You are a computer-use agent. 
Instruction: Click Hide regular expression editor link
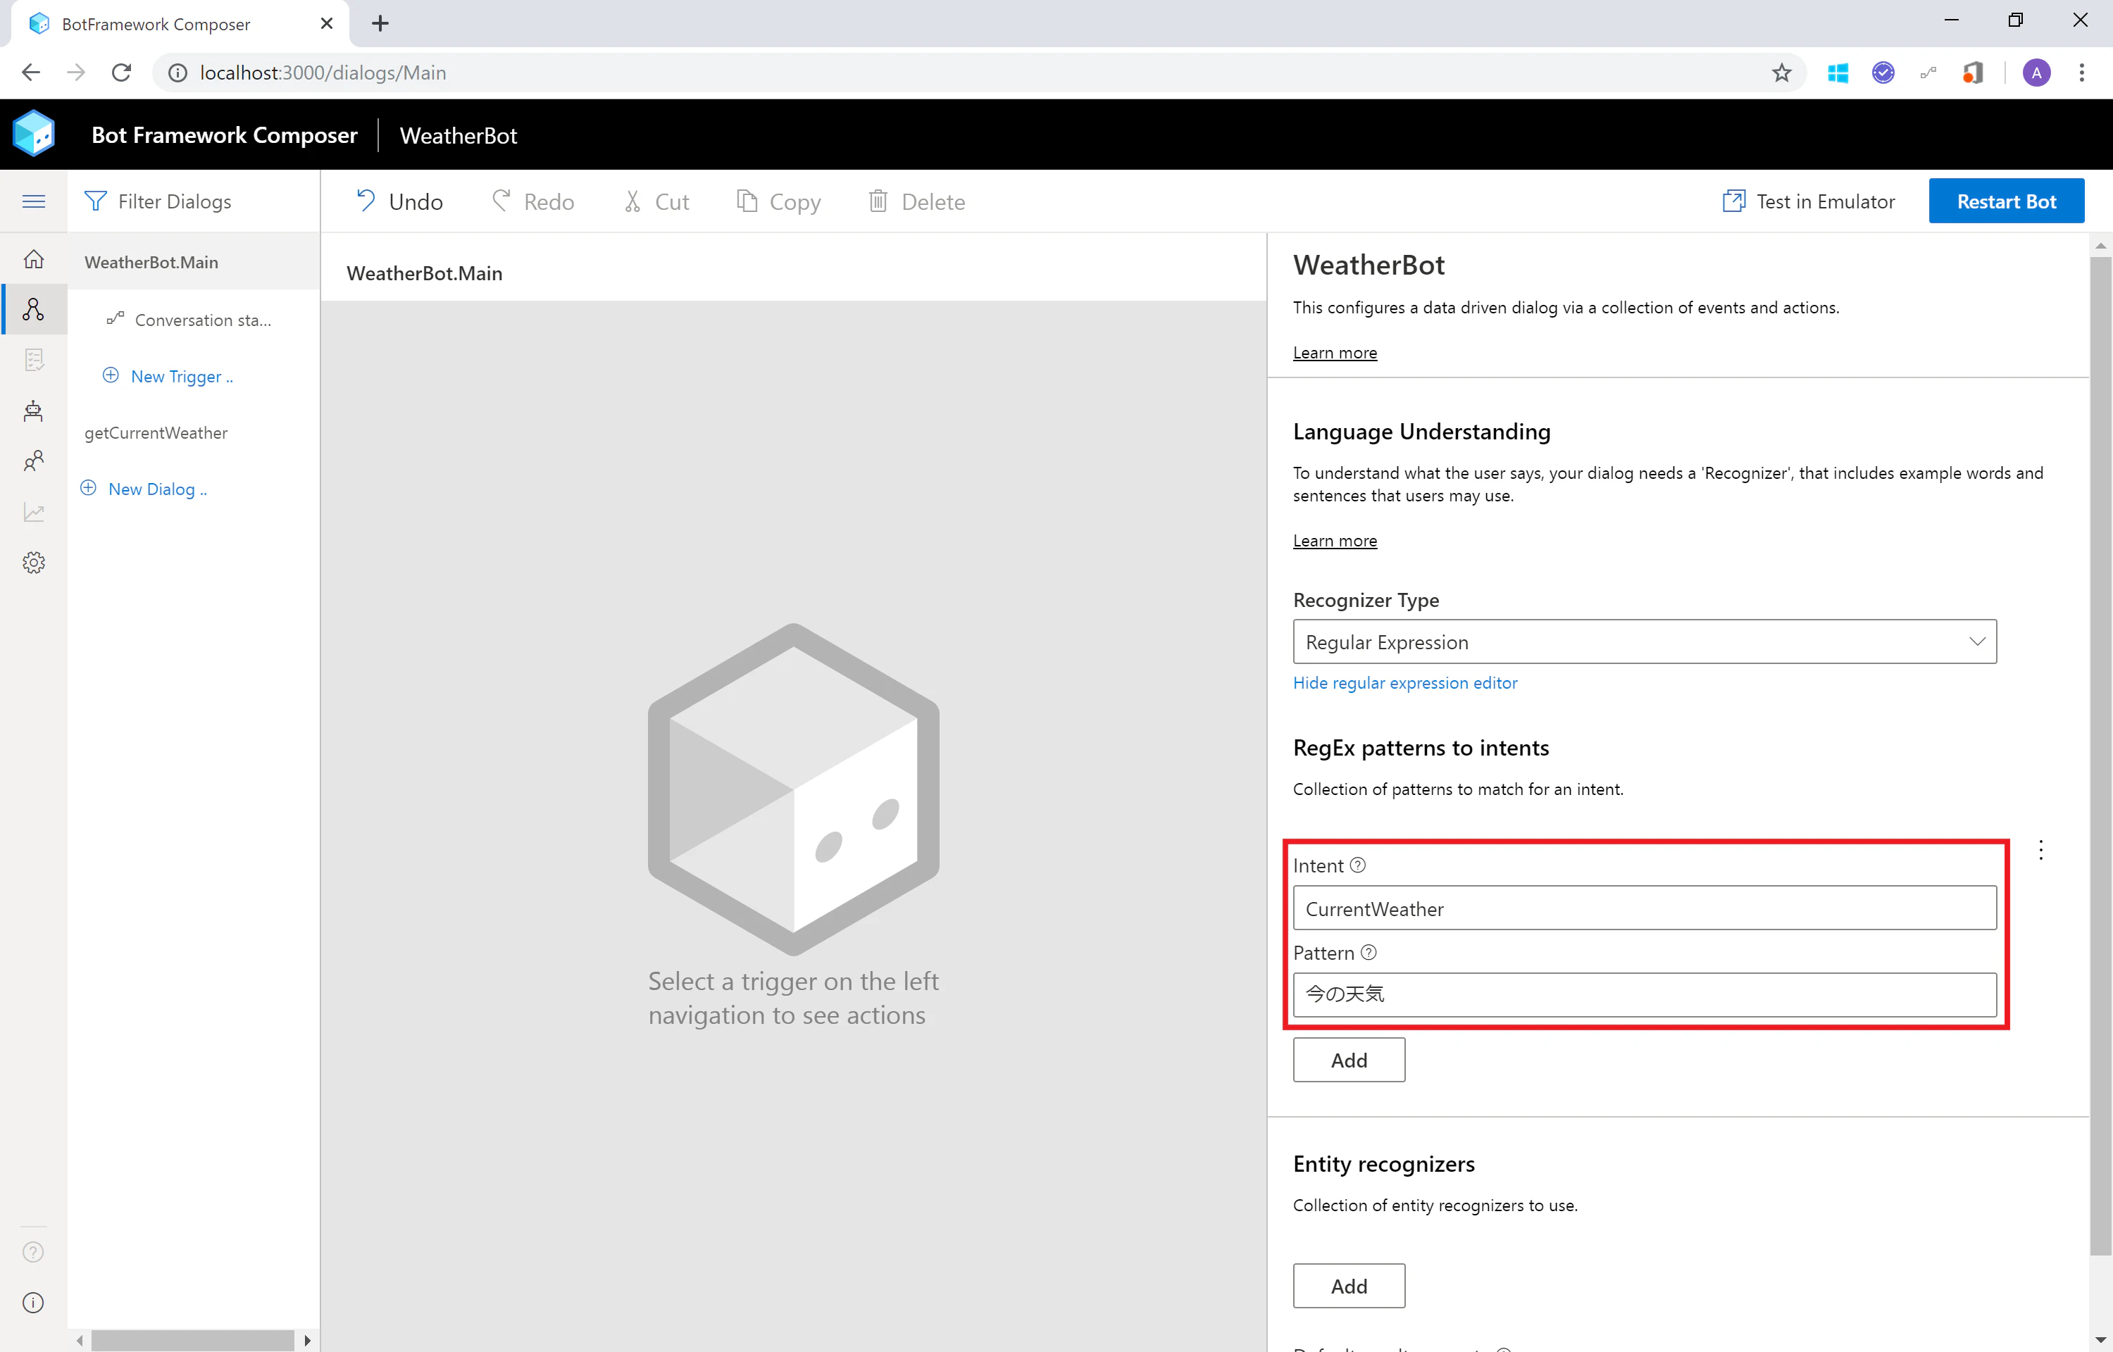(1404, 682)
